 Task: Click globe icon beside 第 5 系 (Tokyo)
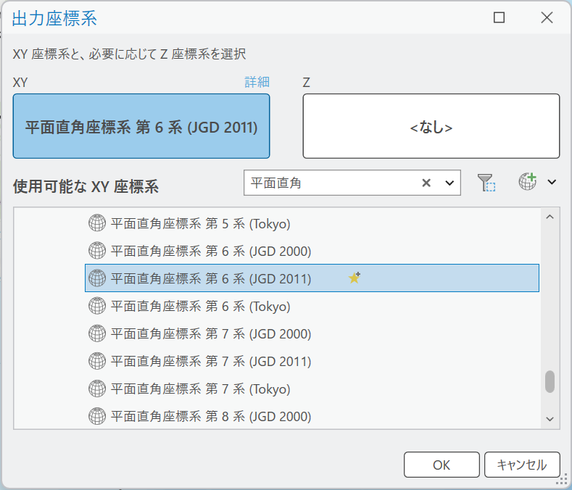coord(96,223)
